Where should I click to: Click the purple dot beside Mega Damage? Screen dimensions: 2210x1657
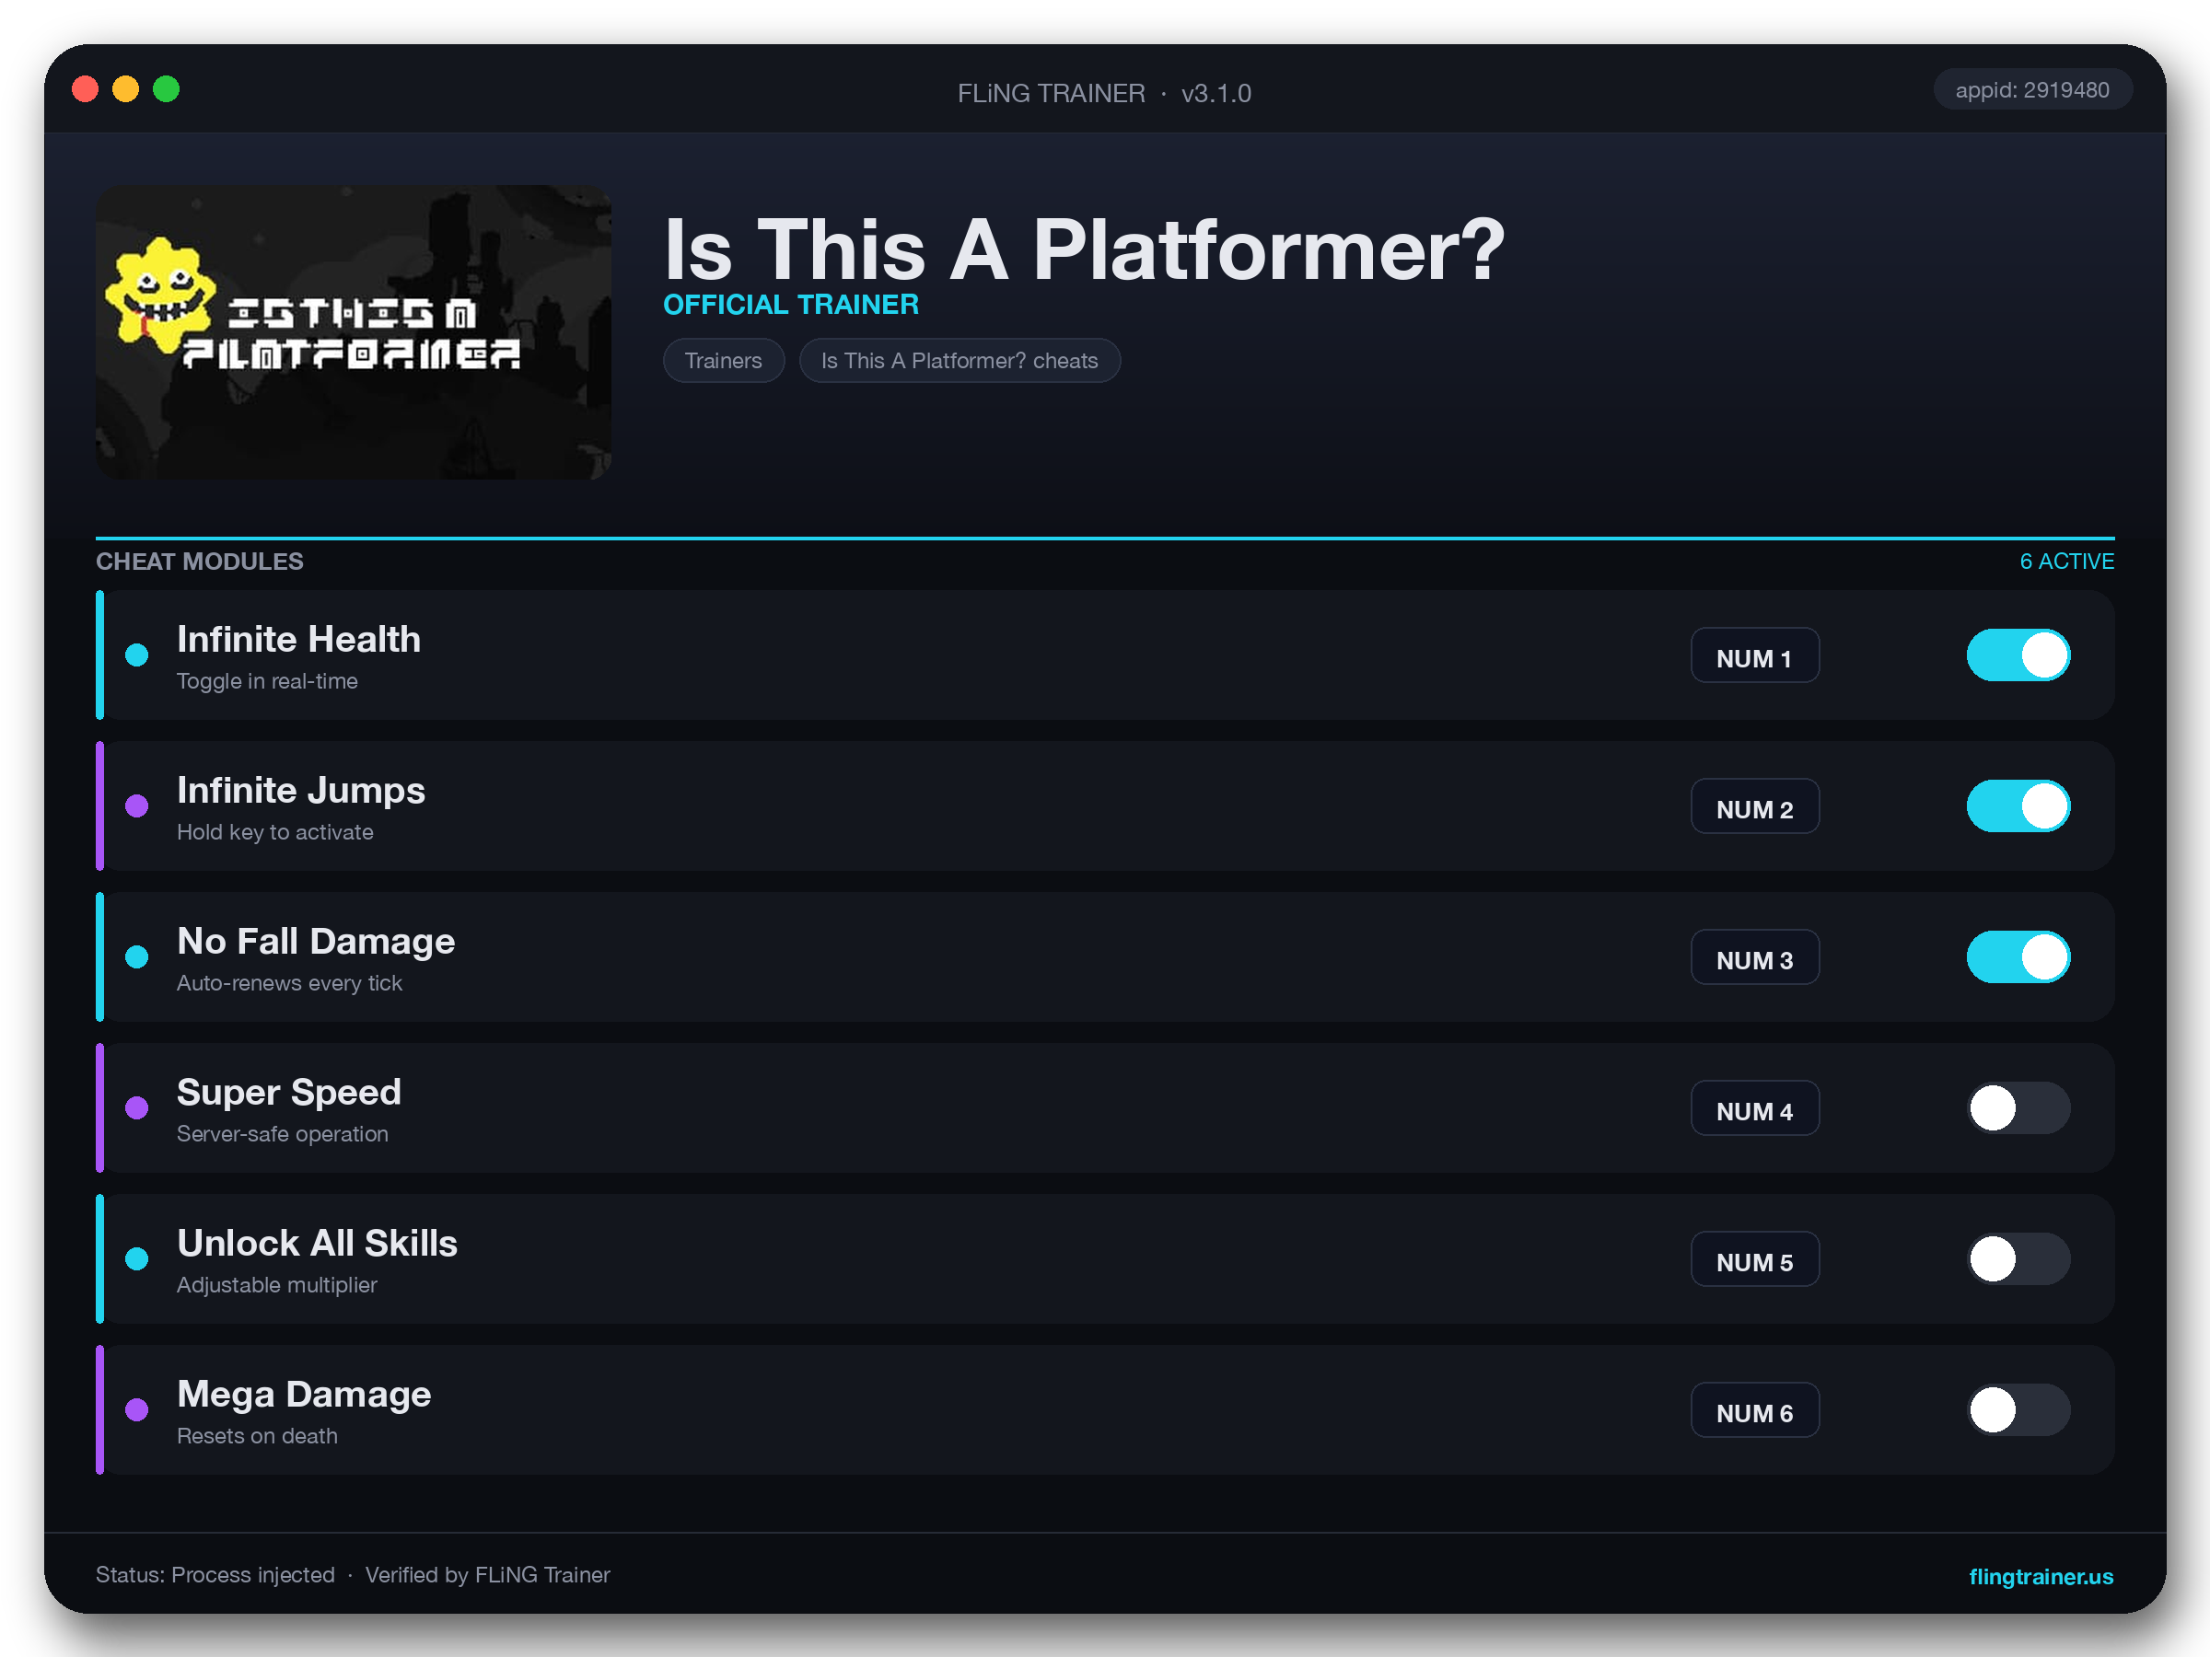coord(137,1409)
